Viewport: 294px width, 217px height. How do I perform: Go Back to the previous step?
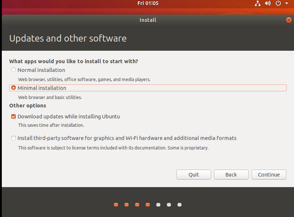[x=231, y=175]
